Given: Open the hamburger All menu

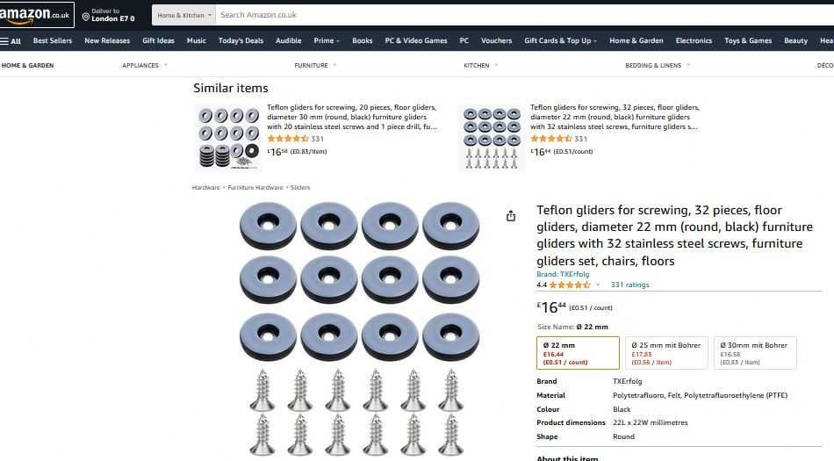Looking at the screenshot, I should (x=11, y=41).
